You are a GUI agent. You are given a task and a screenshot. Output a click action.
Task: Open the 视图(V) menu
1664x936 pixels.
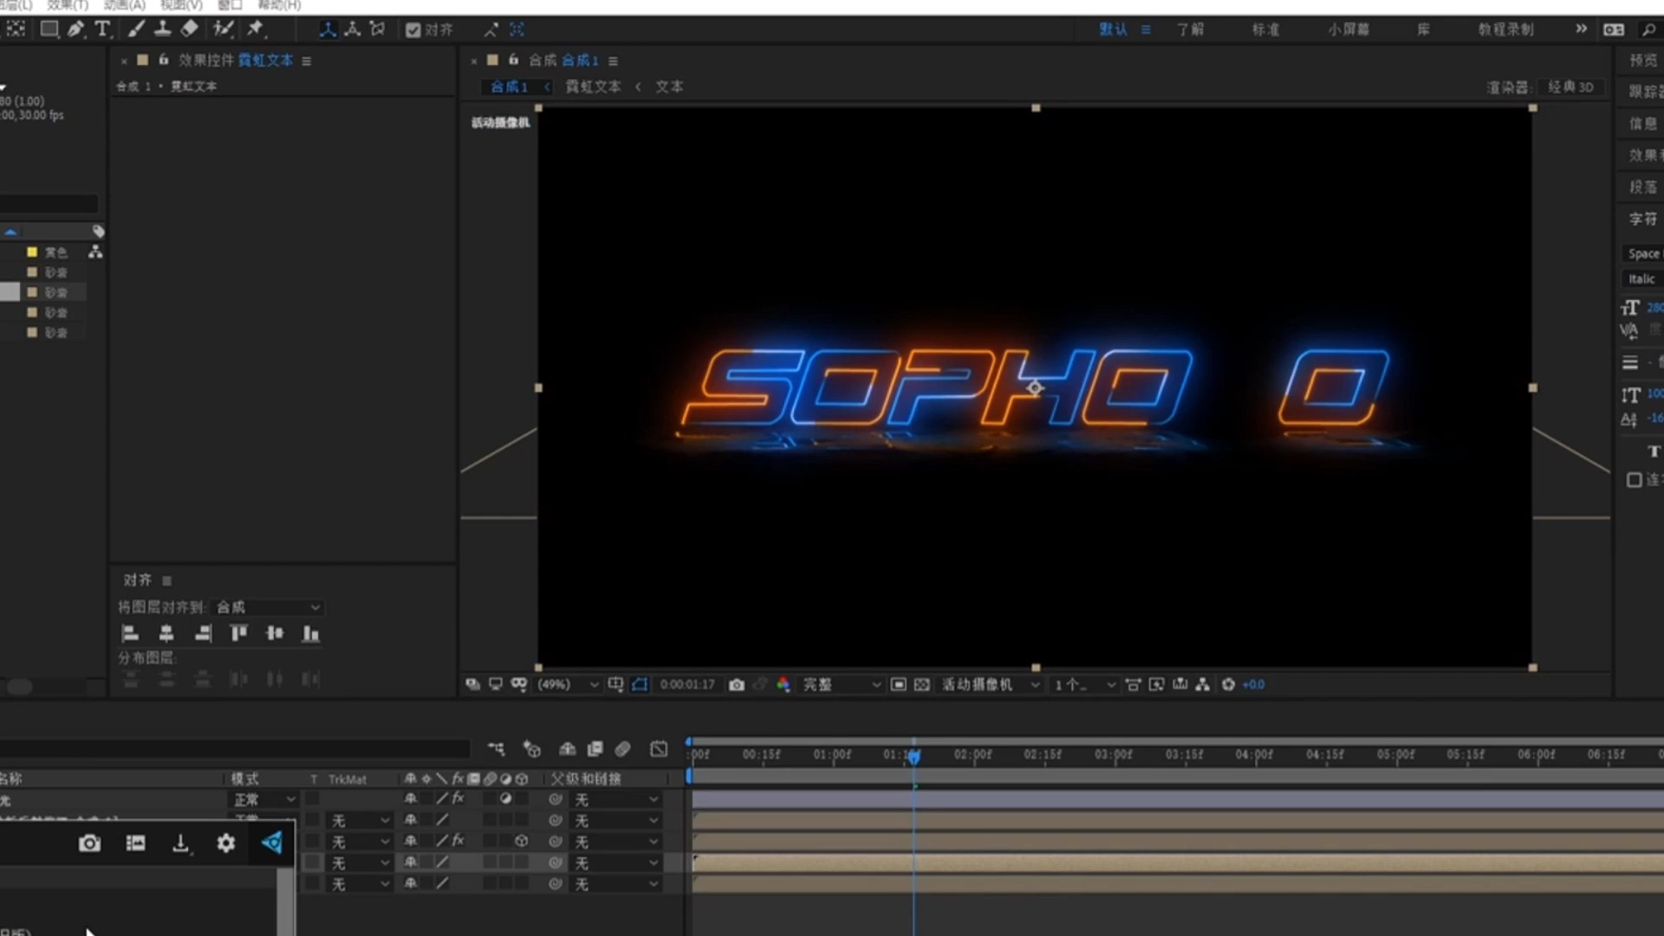pyautogui.click(x=181, y=5)
